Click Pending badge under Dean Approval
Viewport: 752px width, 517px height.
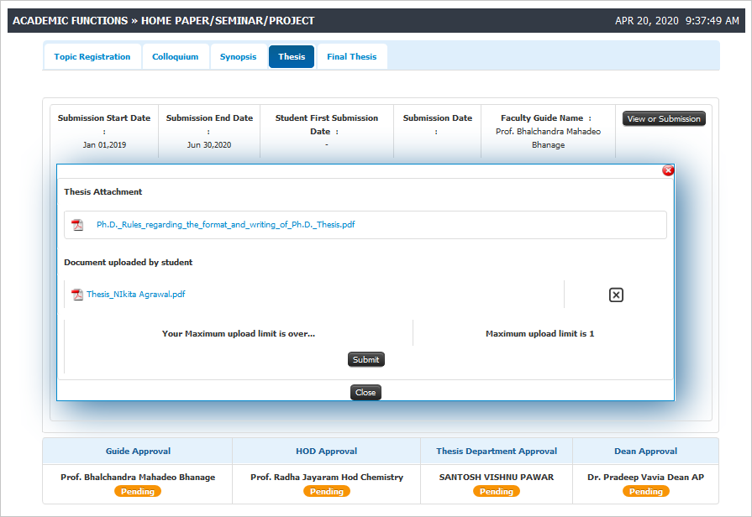pyautogui.click(x=646, y=491)
